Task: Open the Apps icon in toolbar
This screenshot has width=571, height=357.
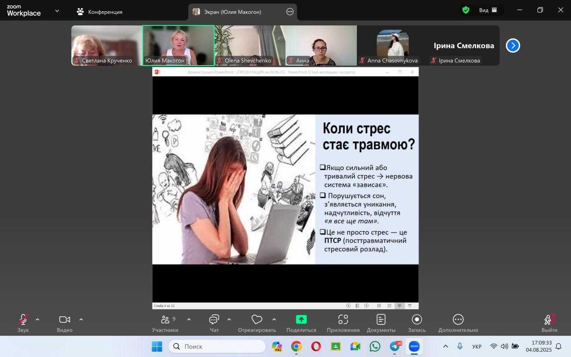Action: [x=343, y=320]
